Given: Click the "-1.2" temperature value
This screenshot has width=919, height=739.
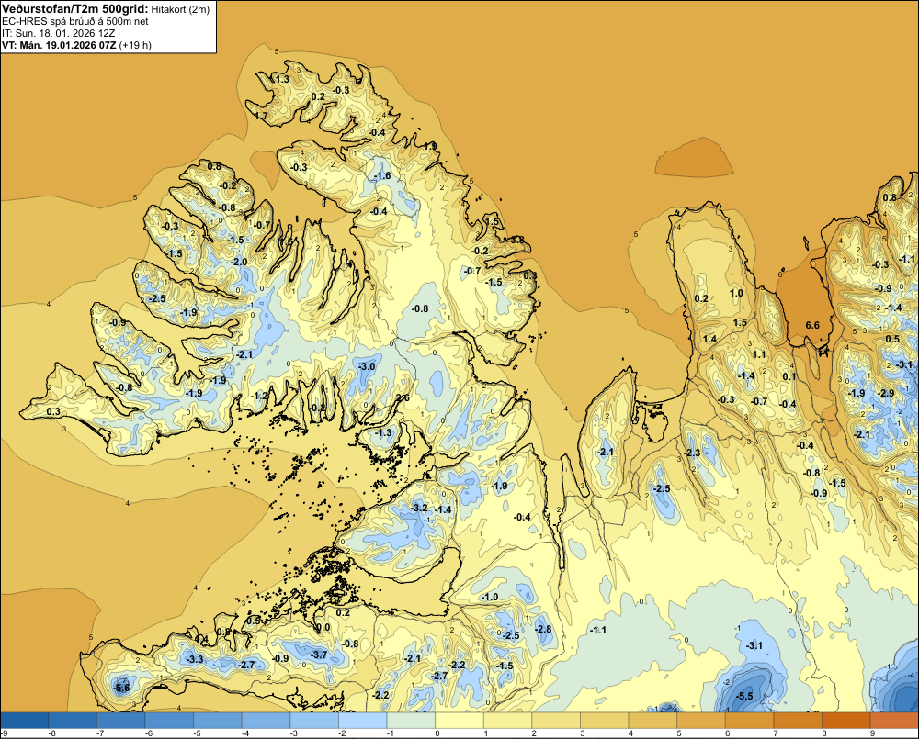Looking at the screenshot, I should coord(259,396).
